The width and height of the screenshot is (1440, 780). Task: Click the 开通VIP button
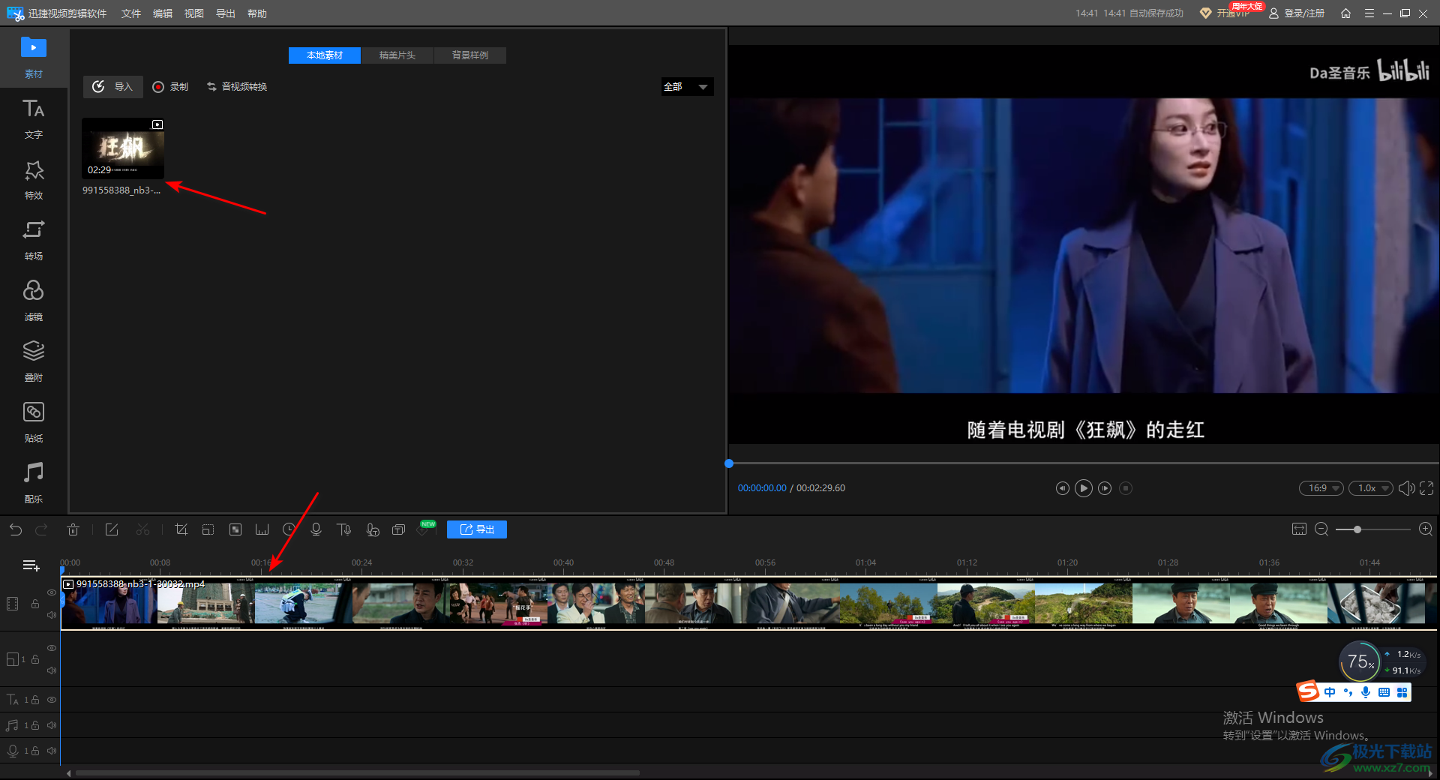point(1225,13)
